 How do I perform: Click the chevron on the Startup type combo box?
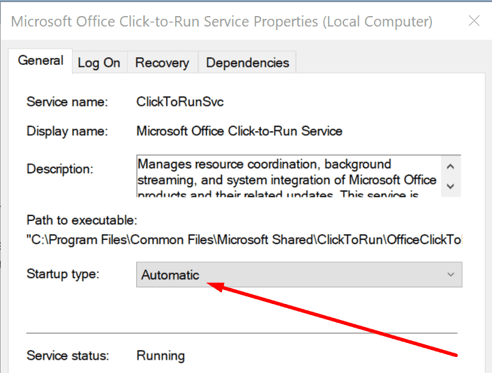click(x=451, y=275)
